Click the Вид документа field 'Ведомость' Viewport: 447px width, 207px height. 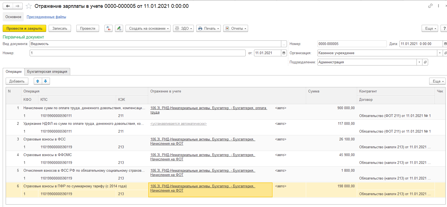point(155,44)
